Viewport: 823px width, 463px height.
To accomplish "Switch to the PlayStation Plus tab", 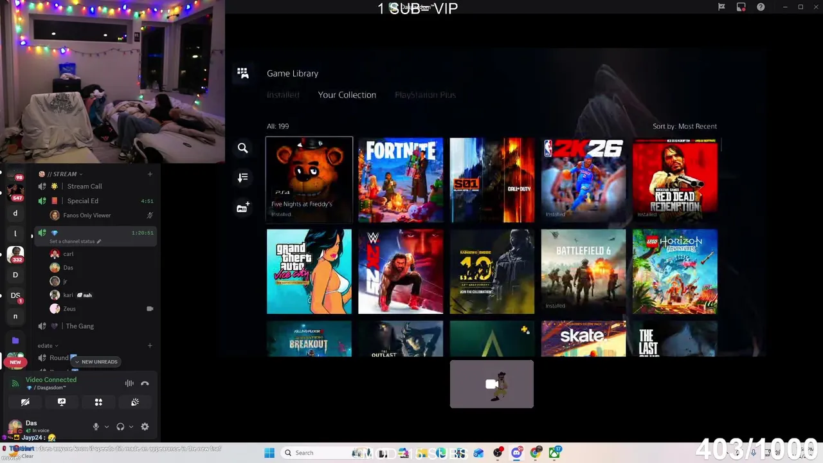I will pyautogui.click(x=425, y=95).
